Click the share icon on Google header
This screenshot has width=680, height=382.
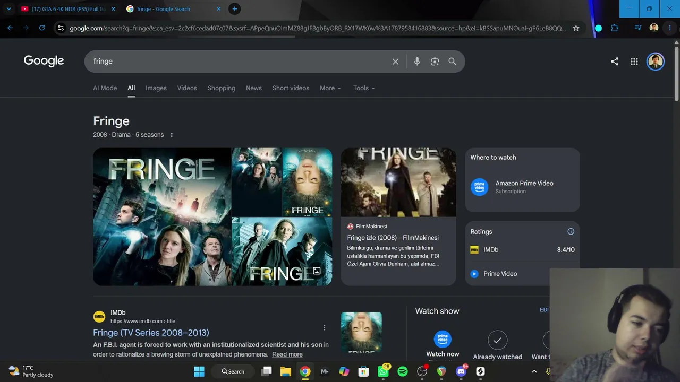tap(615, 62)
